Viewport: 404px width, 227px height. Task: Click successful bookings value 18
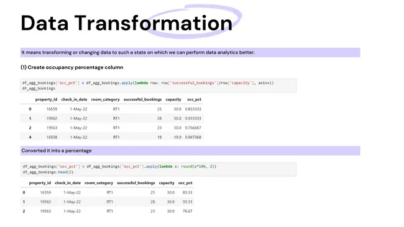(160, 137)
